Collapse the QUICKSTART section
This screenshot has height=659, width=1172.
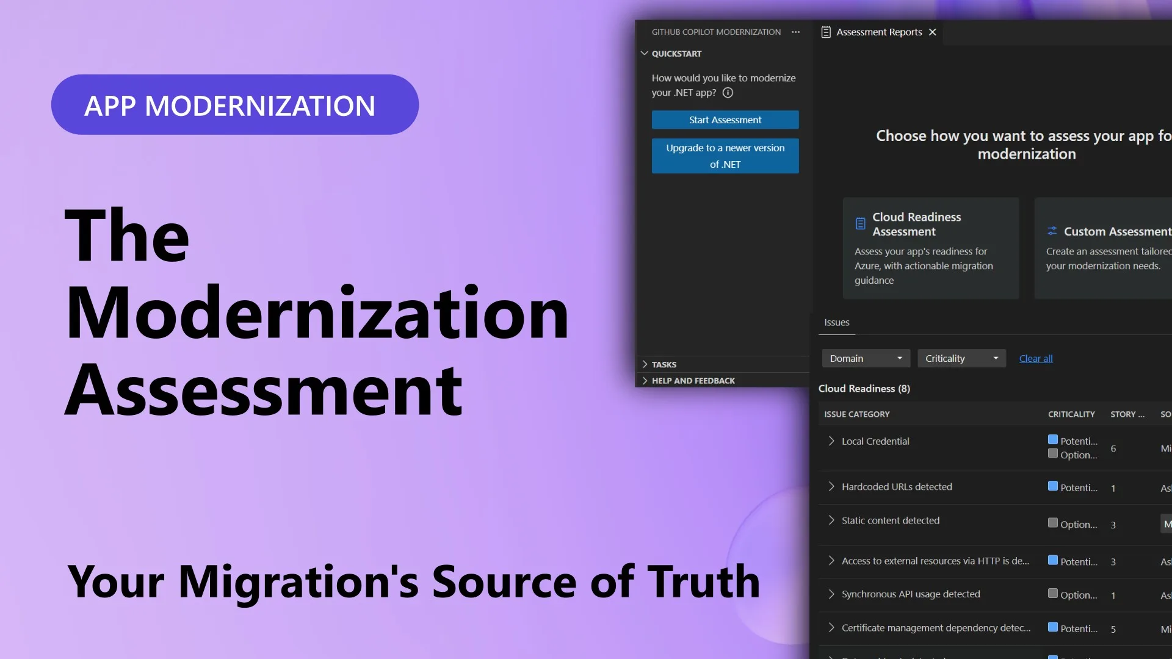645,53
